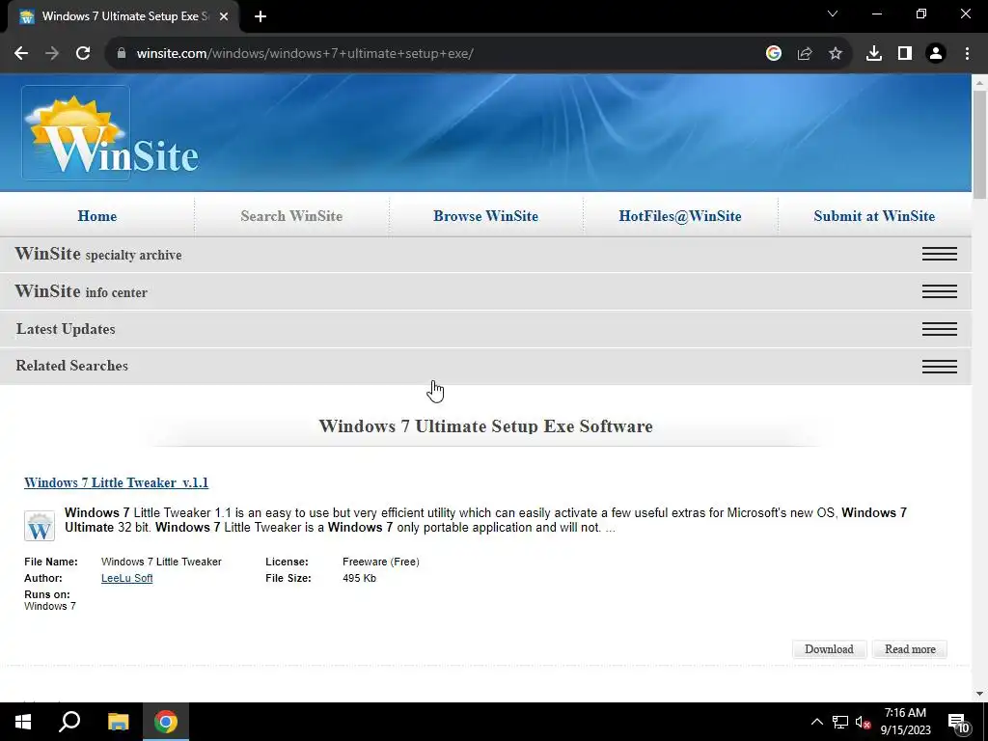Open a new browser tab
Viewport: 988px width, 741px height.
[261, 16]
